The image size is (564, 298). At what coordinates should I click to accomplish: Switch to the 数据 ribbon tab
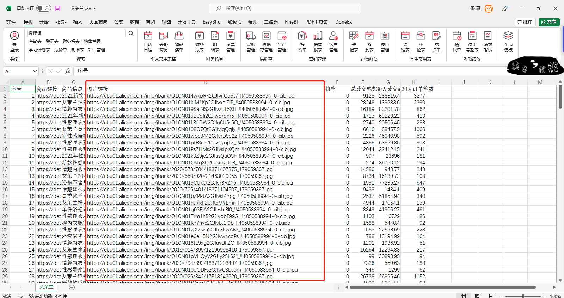[135, 22]
